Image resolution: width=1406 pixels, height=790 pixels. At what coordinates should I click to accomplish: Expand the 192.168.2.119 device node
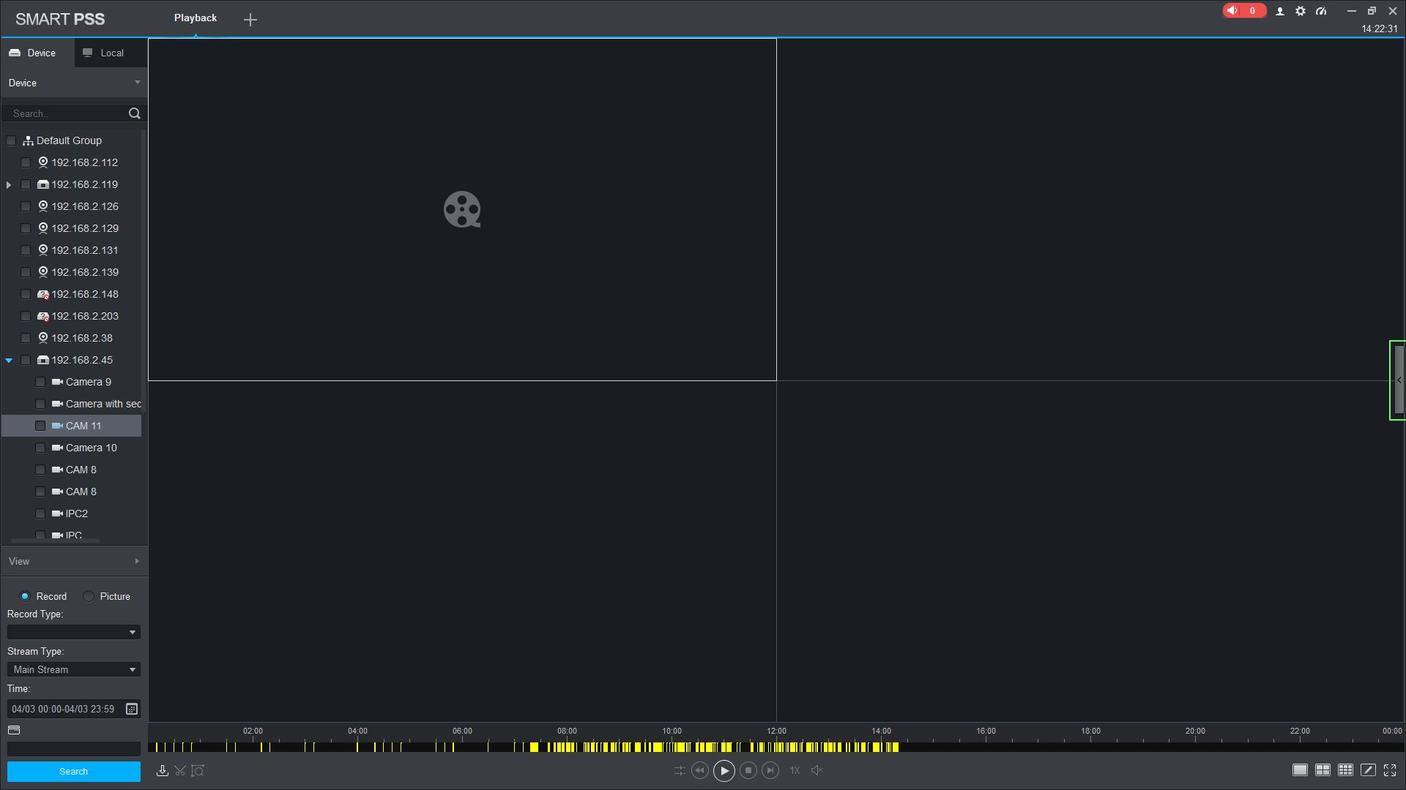pos(9,185)
